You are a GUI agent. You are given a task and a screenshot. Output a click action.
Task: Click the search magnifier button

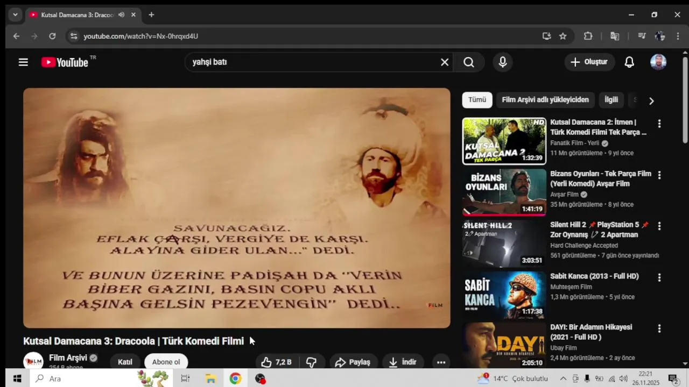pyautogui.click(x=469, y=62)
